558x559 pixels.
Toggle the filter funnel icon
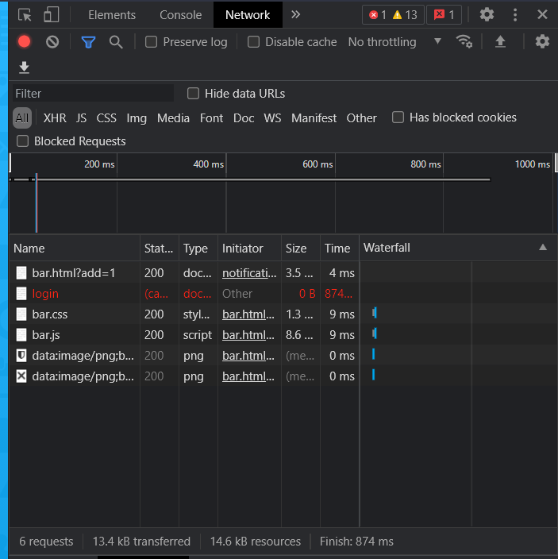point(88,42)
